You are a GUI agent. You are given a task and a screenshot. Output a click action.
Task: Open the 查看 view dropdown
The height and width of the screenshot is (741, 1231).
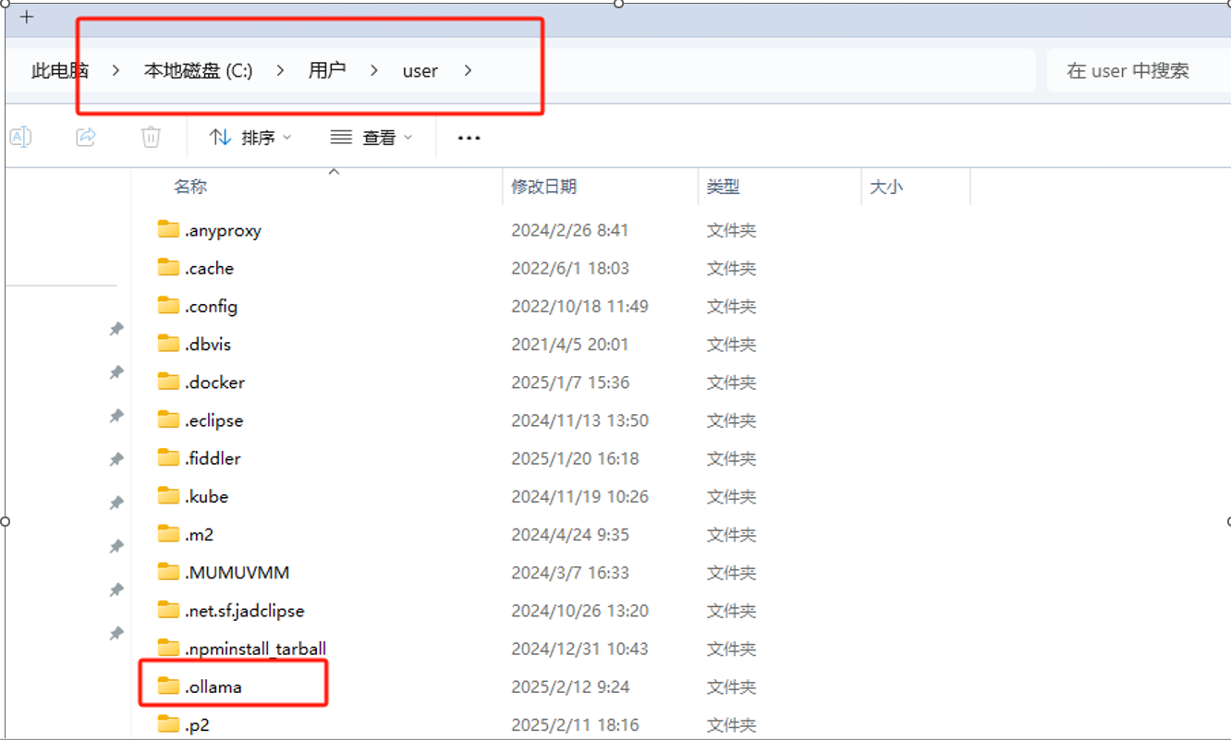click(x=372, y=138)
